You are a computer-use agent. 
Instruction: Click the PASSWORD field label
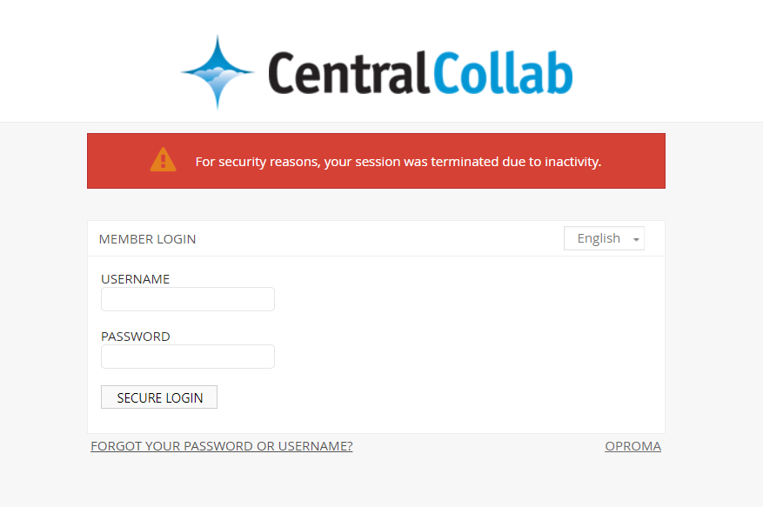tap(136, 337)
